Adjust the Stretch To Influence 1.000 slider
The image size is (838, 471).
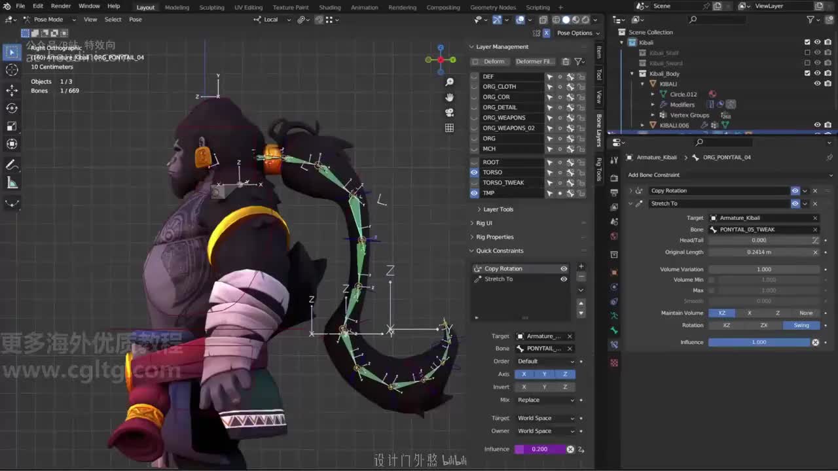(759, 342)
